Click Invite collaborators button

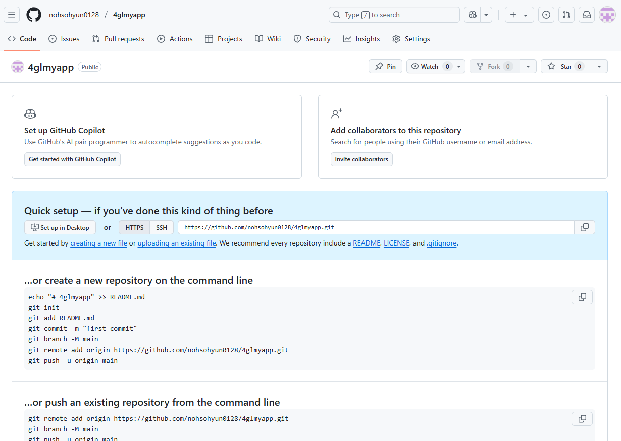click(361, 159)
